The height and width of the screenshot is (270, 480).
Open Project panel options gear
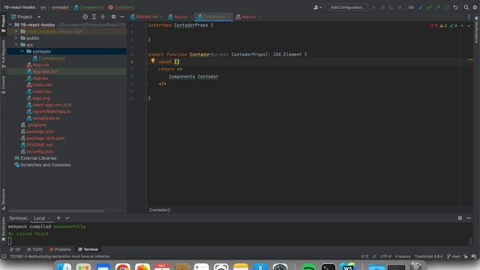tap(113, 16)
